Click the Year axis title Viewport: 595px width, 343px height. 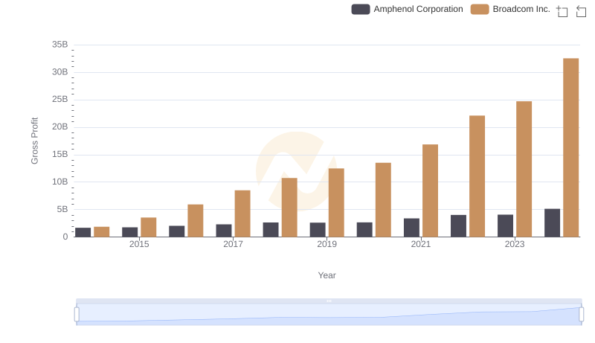327,275
